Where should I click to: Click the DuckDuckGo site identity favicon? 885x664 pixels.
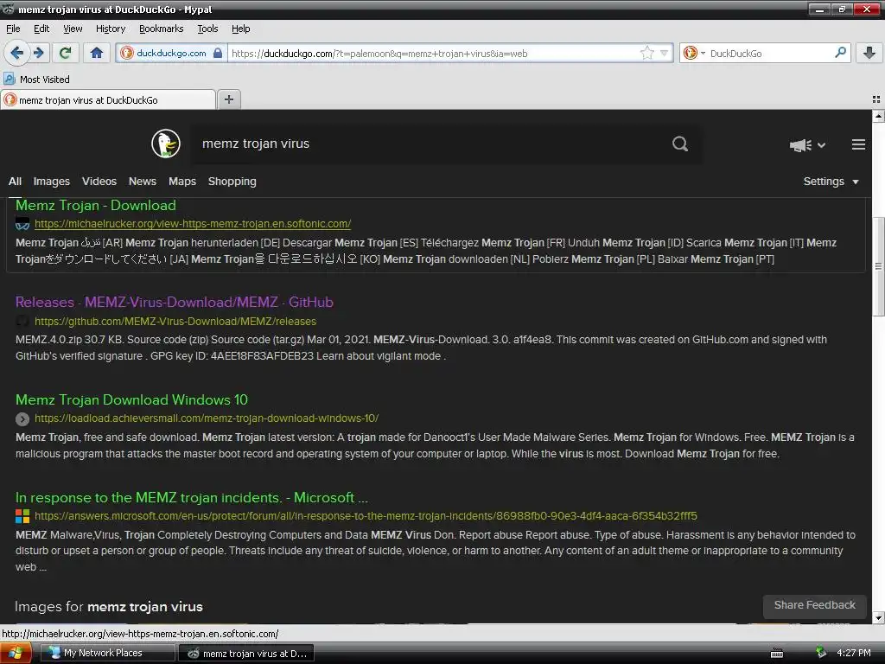pyautogui.click(x=127, y=53)
